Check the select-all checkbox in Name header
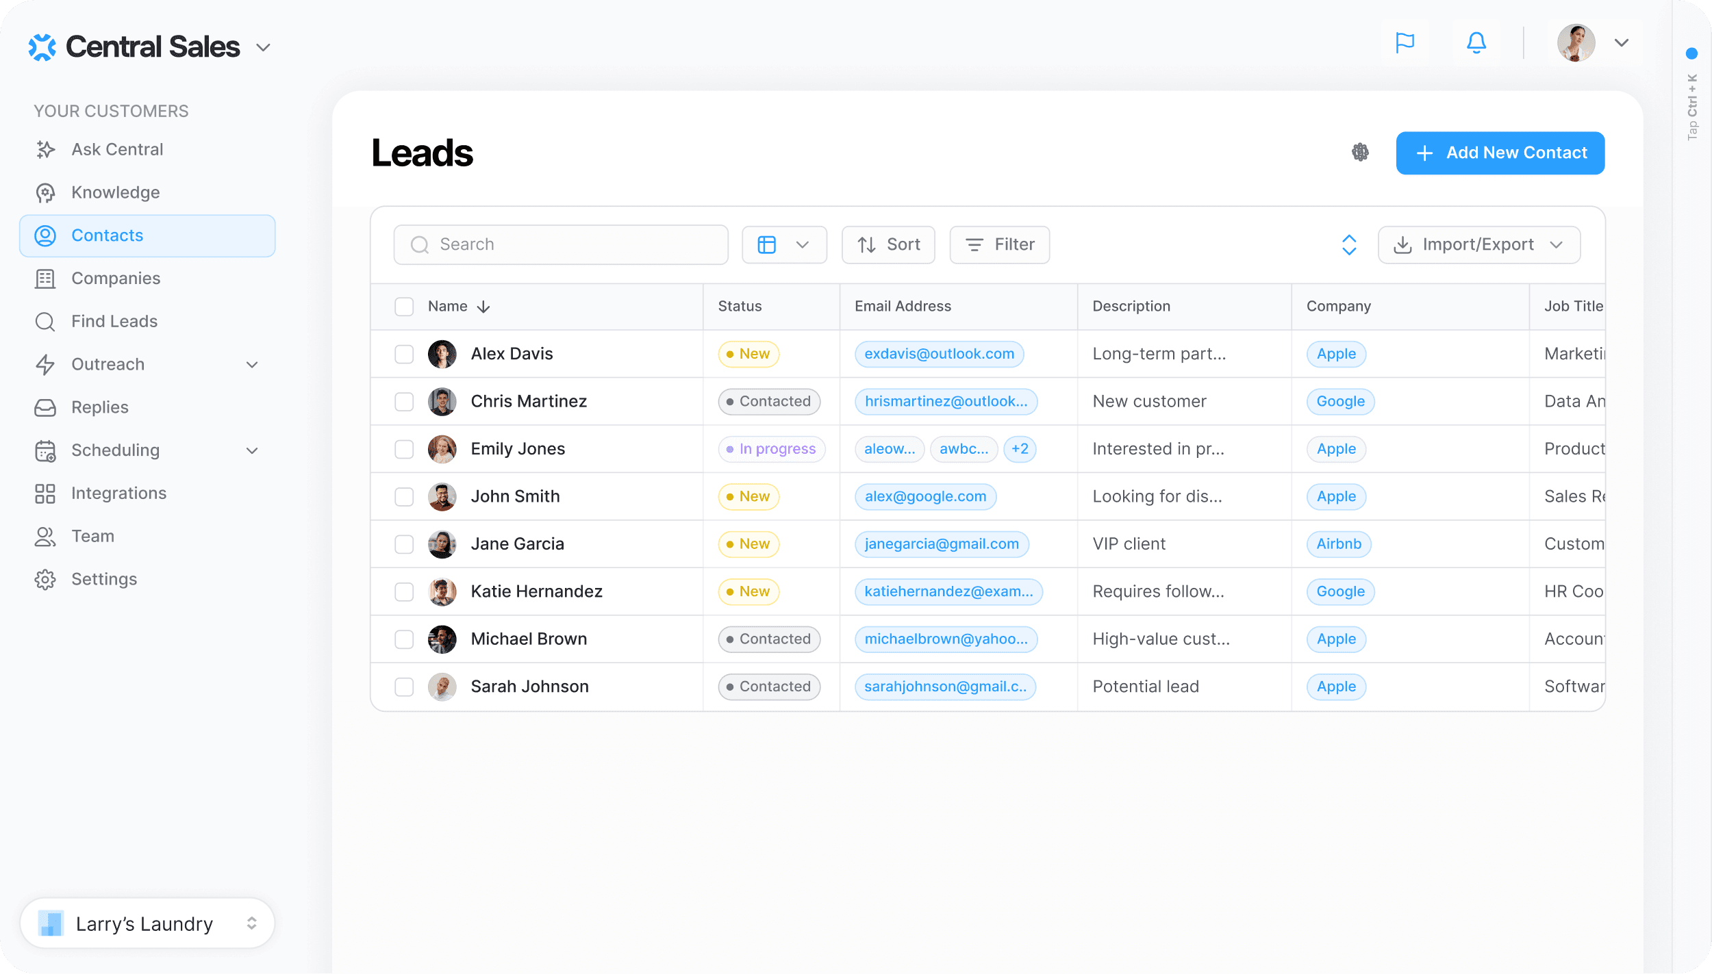Image resolution: width=1712 pixels, height=974 pixels. coord(404,307)
